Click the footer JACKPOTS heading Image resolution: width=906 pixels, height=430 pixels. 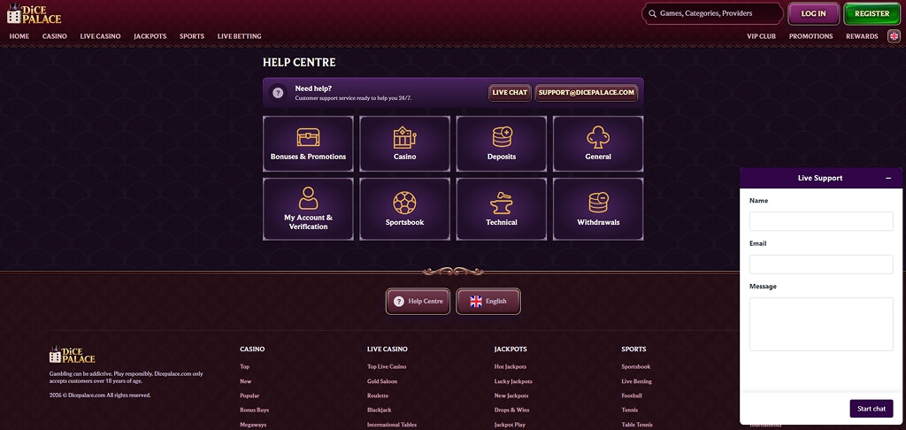pos(511,349)
